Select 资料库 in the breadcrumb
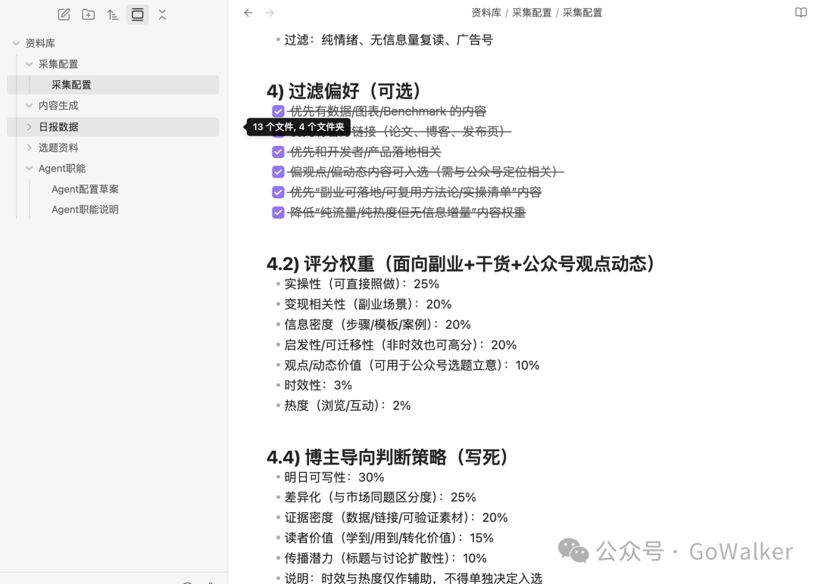This screenshot has height=584, width=818. coord(487,12)
